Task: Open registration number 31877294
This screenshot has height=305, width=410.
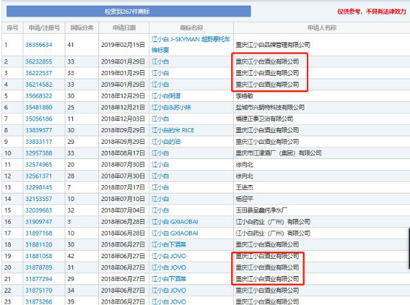Action: point(39,279)
